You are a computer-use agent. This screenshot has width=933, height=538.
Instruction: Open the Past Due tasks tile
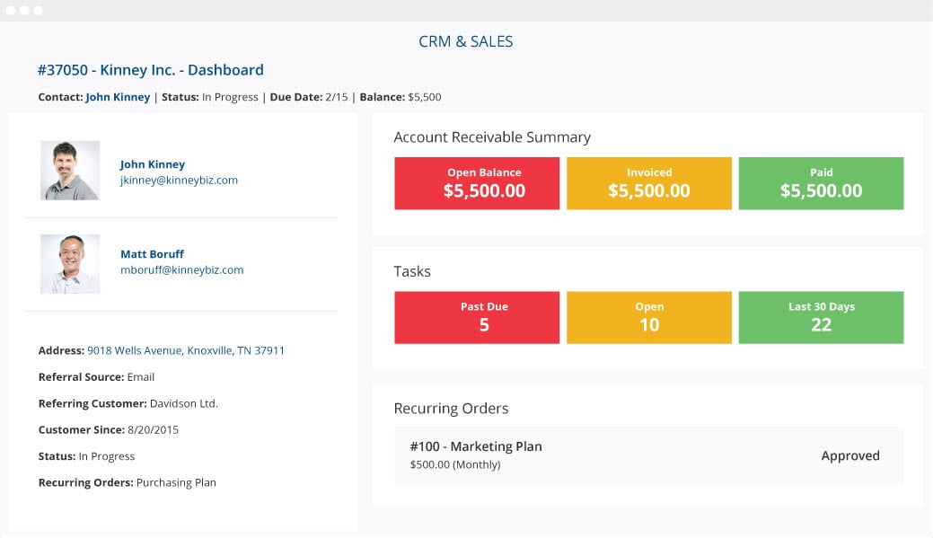tap(477, 317)
